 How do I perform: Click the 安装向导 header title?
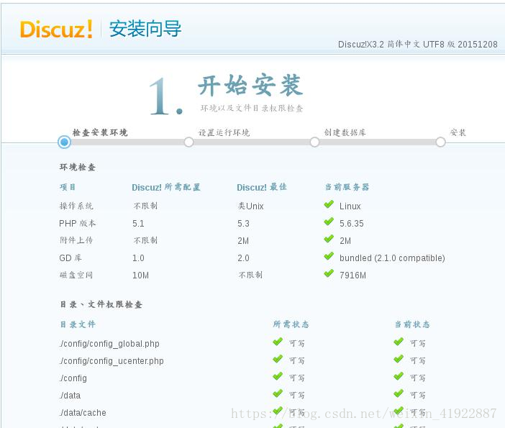click(x=145, y=29)
